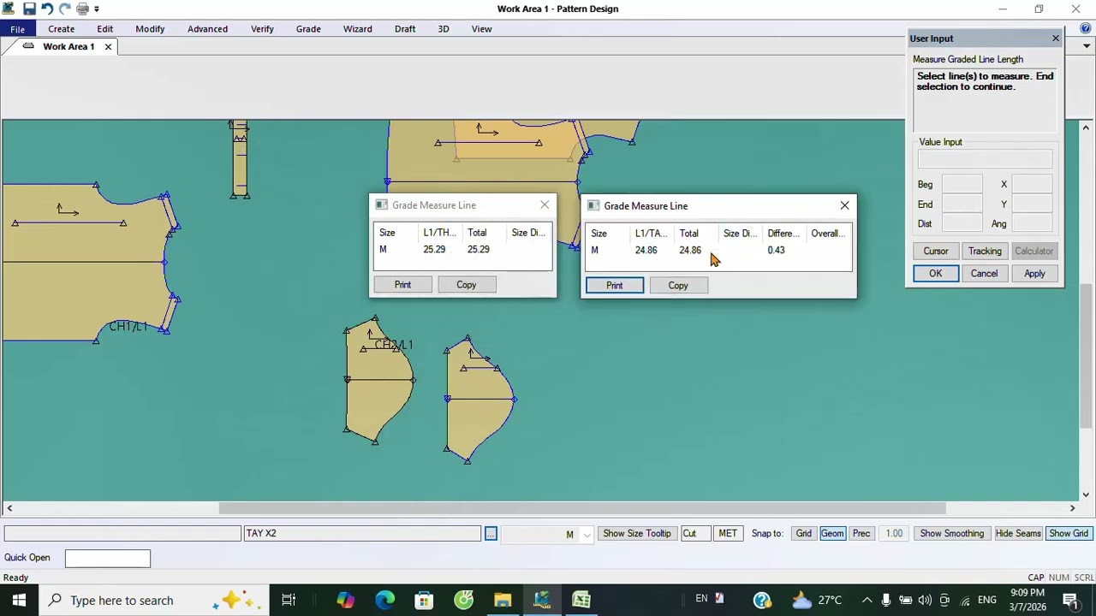Toggle Show Size Tooltip
The image size is (1096, 616).
[636, 534]
